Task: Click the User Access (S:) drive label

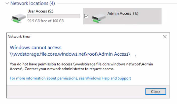Action: 40,11
